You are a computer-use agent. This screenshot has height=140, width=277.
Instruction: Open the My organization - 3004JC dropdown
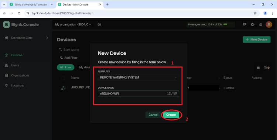tap(73, 25)
